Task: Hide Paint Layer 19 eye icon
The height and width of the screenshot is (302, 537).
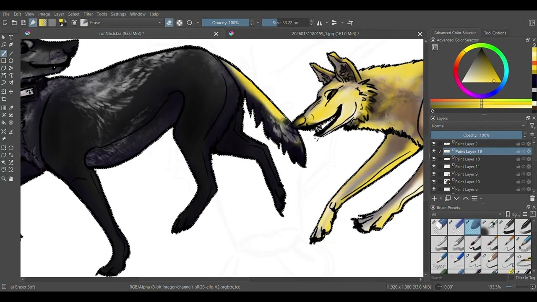Action: (x=434, y=151)
